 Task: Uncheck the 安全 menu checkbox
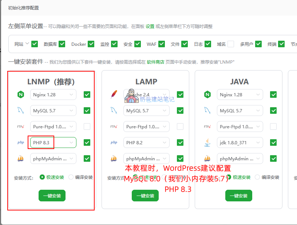(x=138, y=44)
